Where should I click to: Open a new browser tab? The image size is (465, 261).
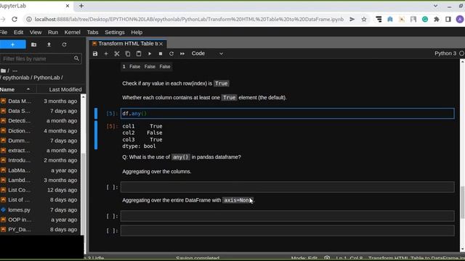click(81, 6)
